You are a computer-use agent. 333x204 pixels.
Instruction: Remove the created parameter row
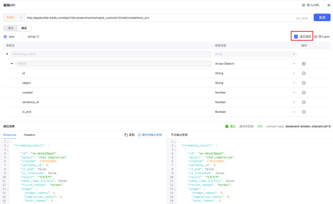click(x=304, y=92)
